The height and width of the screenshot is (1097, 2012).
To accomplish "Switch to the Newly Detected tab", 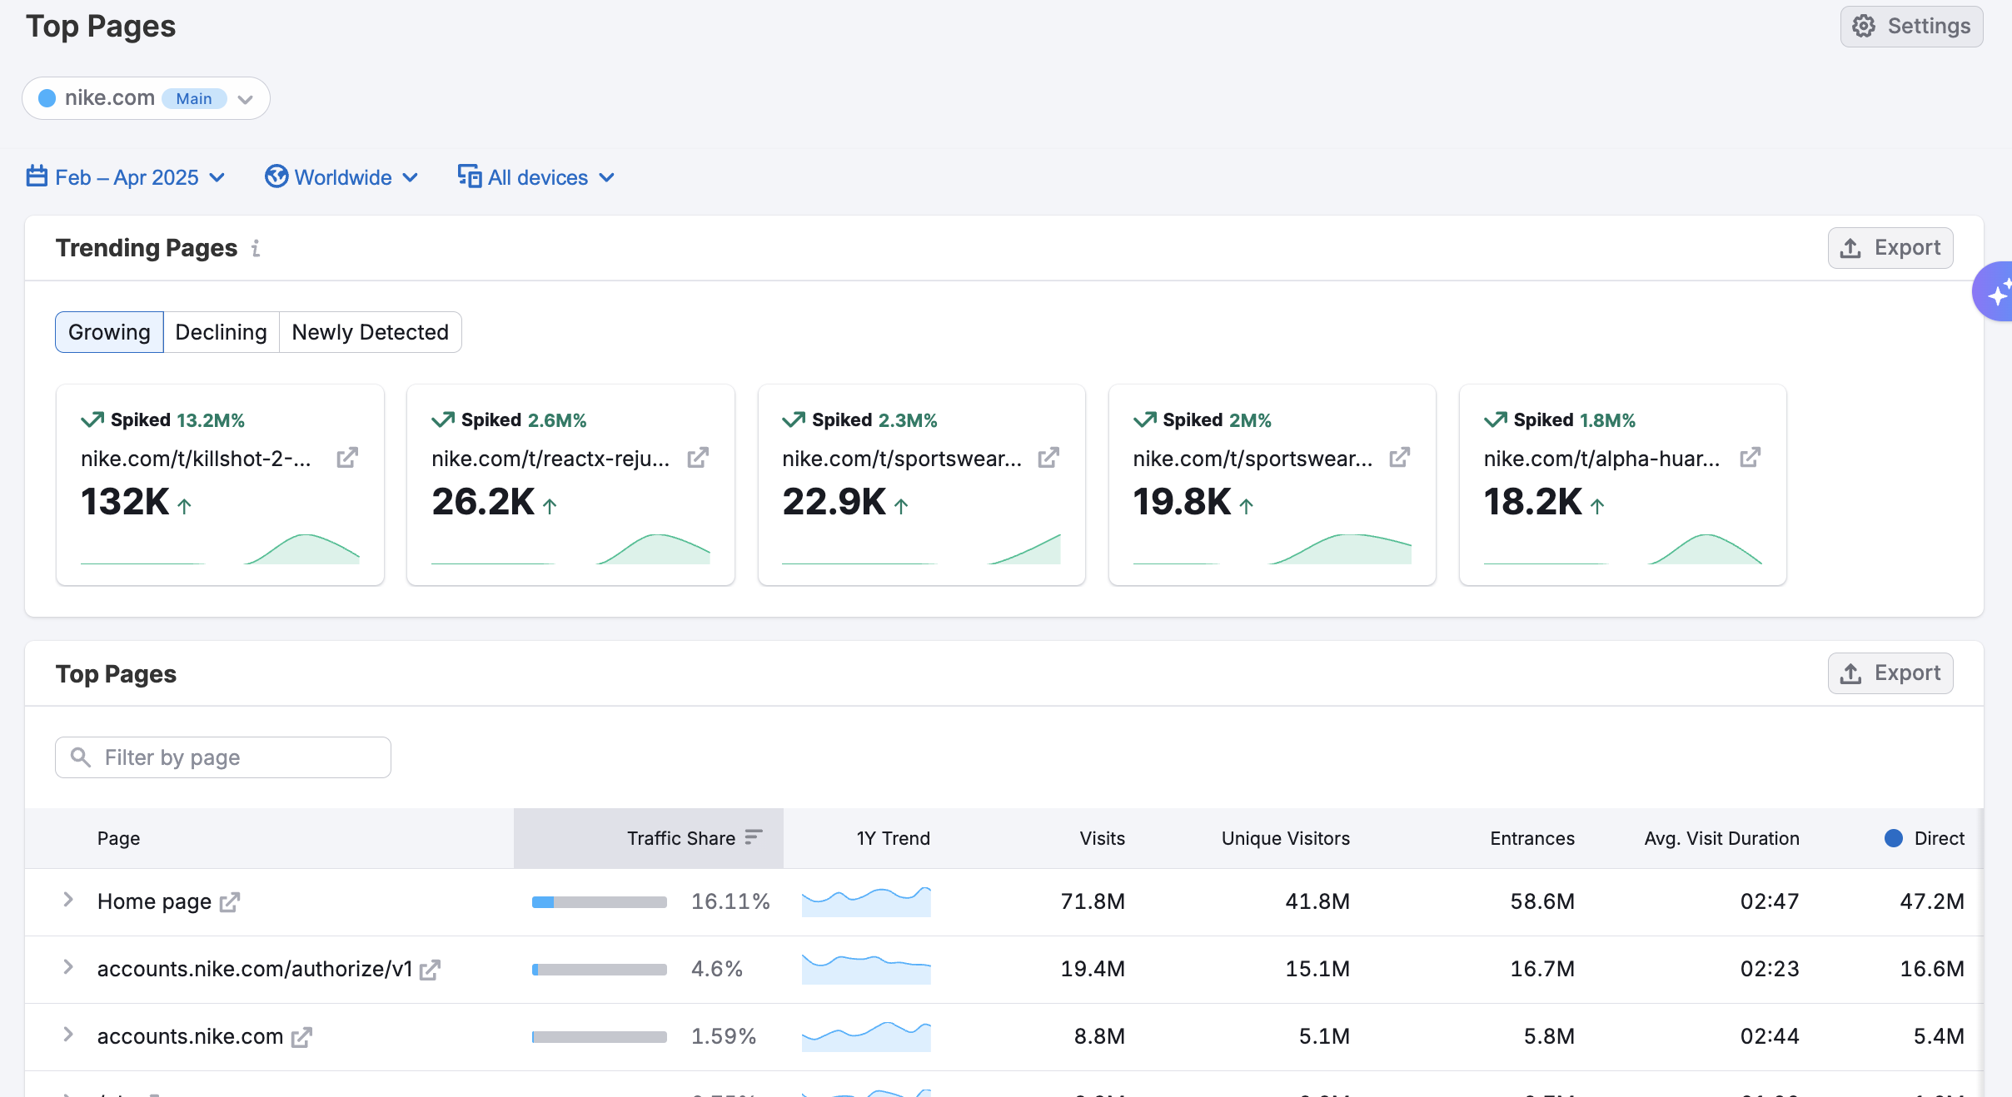I will [x=370, y=332].
